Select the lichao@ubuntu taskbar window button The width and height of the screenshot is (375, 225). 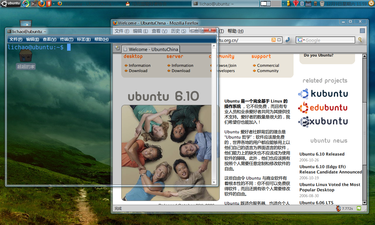225,4
